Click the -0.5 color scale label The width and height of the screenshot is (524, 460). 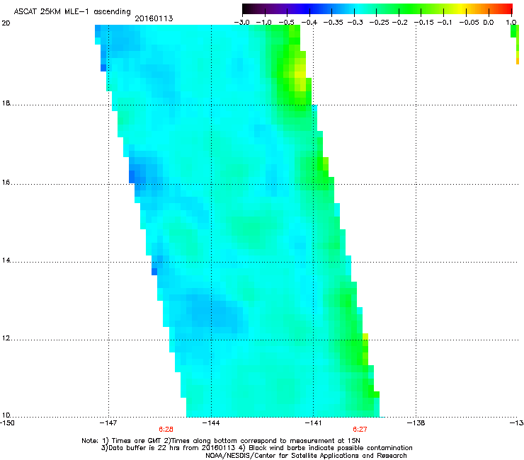pyautogui.click(x=286, y=23)
